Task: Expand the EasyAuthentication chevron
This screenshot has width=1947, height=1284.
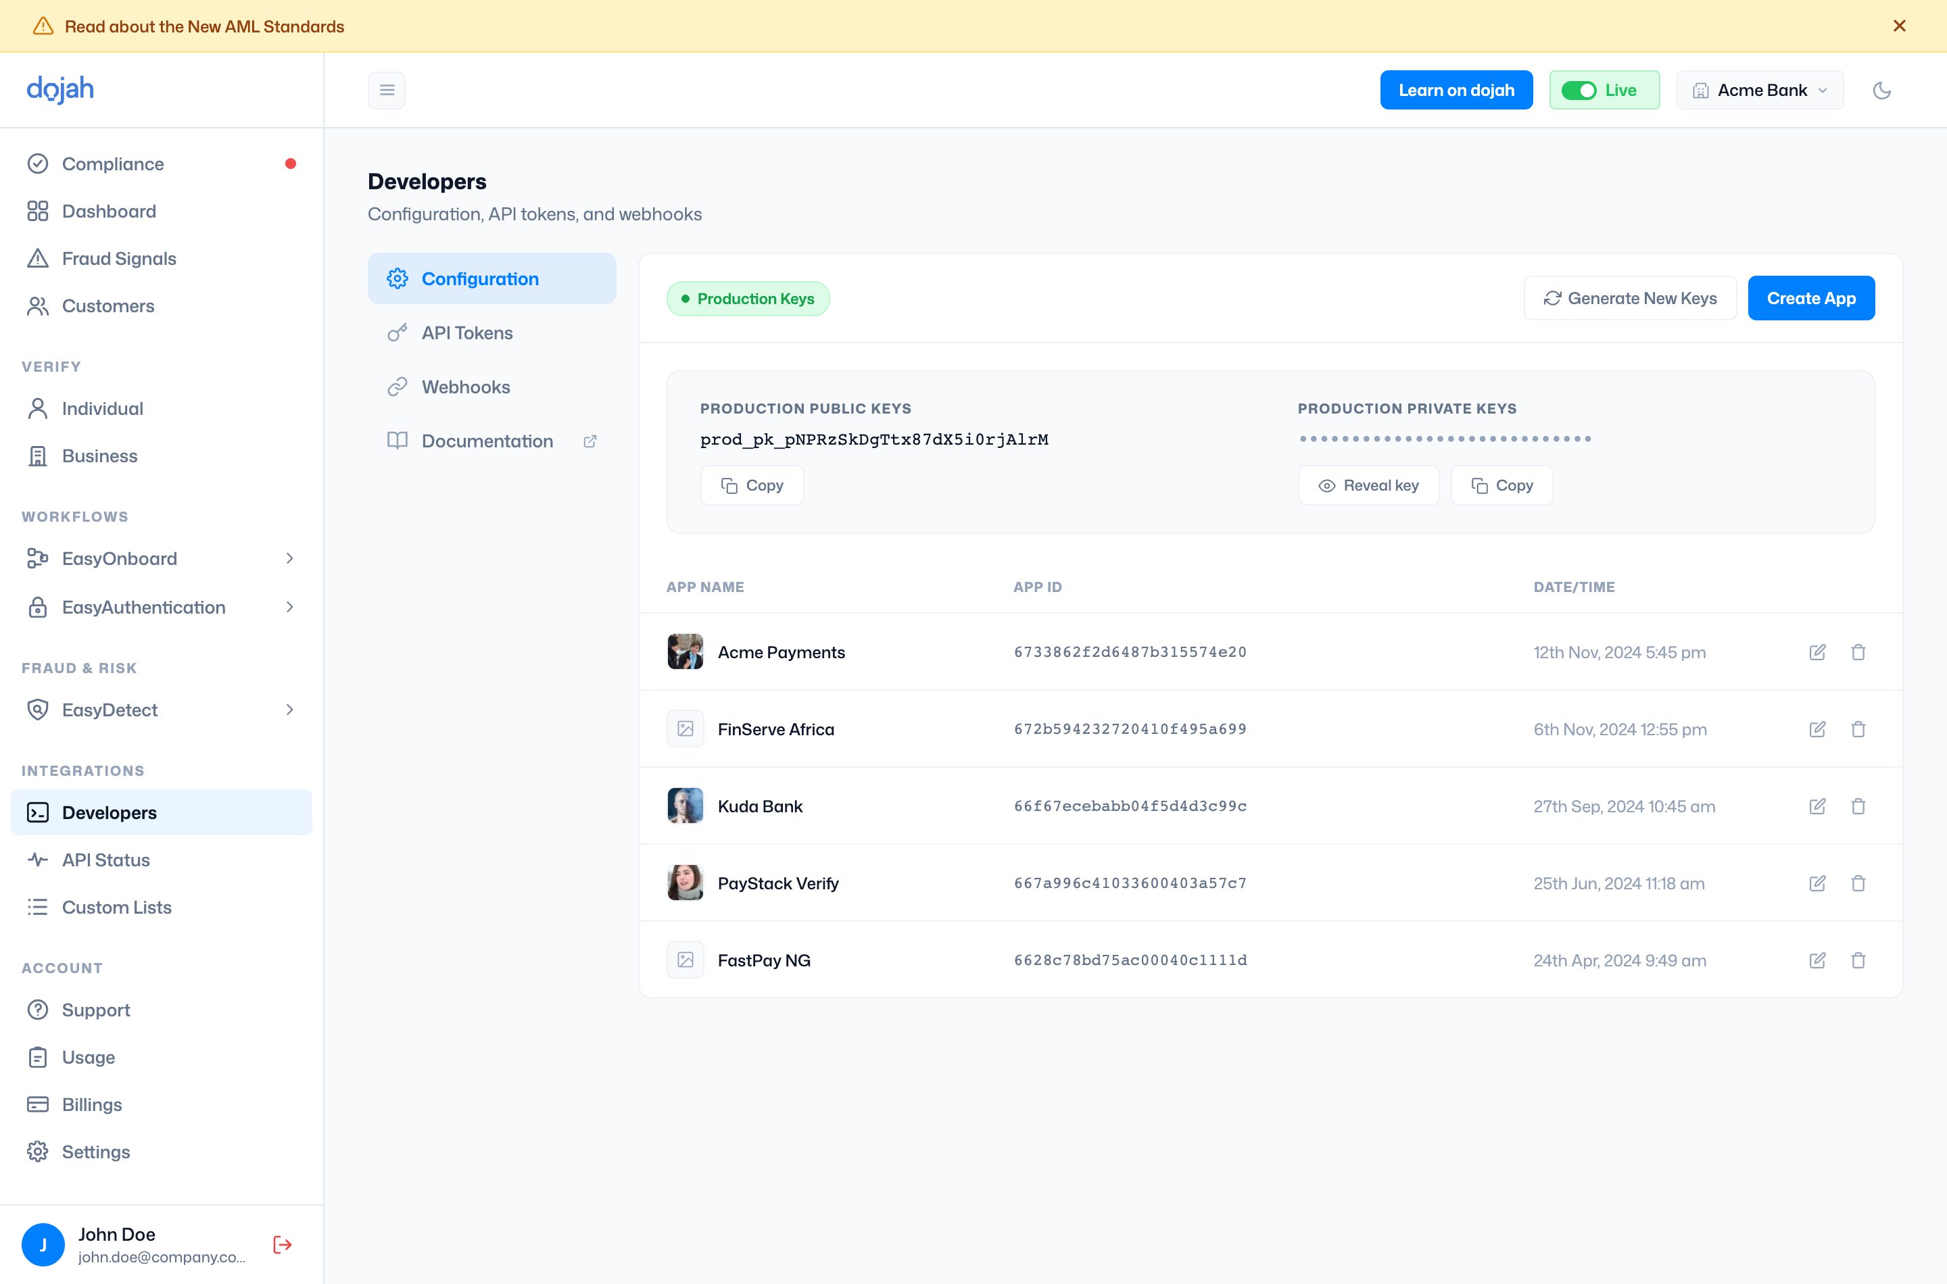Action: click(x=290, y=607)
